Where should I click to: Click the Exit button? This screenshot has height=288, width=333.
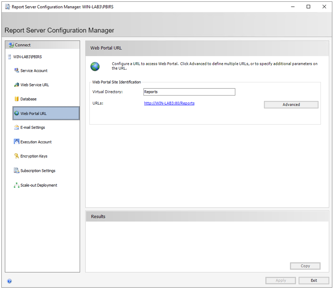pyautogui.click(x=314, y=280)
